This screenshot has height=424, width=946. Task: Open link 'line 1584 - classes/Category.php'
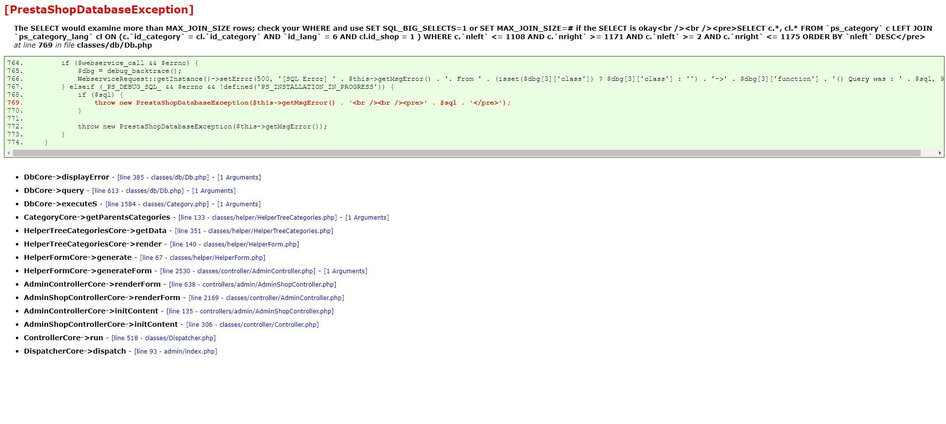(x=157, y=204)
